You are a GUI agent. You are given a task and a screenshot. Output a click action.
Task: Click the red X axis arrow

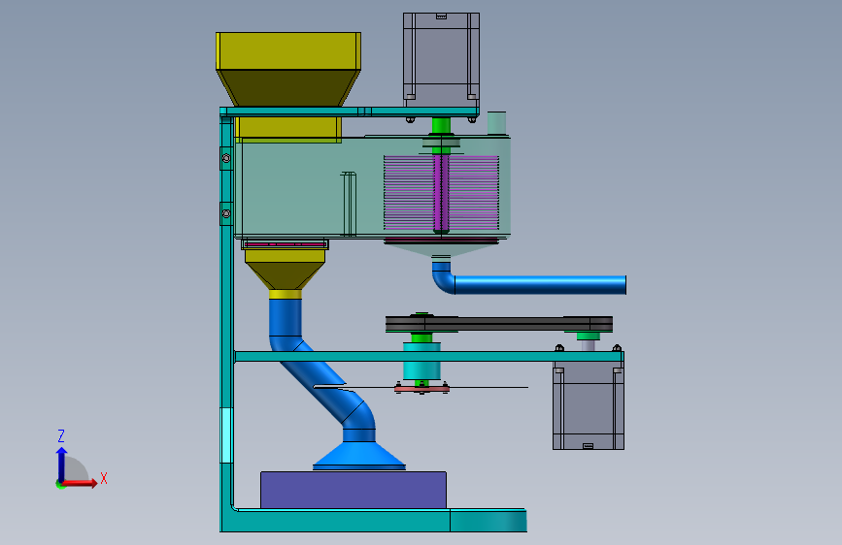coord(80,483)
